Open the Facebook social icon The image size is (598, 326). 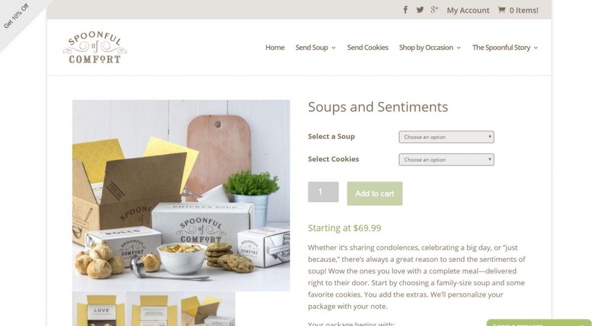pos(405,10)
